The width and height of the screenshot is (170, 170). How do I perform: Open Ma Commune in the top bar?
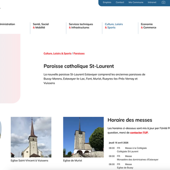pyautogui.click(x=136, y=2)
